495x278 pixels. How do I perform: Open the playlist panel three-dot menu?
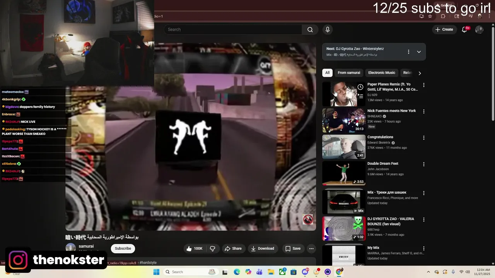(408, 52)
